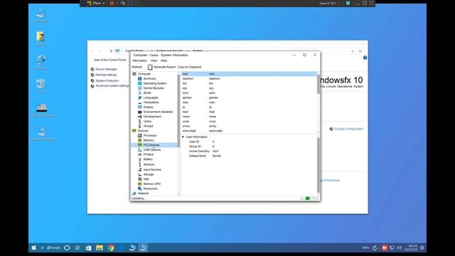Open the address bar dropdown in System window

point(353,51)
